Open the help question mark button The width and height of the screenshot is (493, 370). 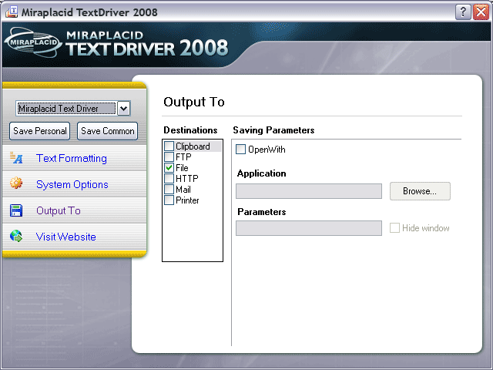tap(463, 12)
